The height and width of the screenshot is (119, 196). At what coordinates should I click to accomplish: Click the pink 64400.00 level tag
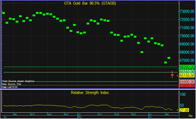point(187,81)
